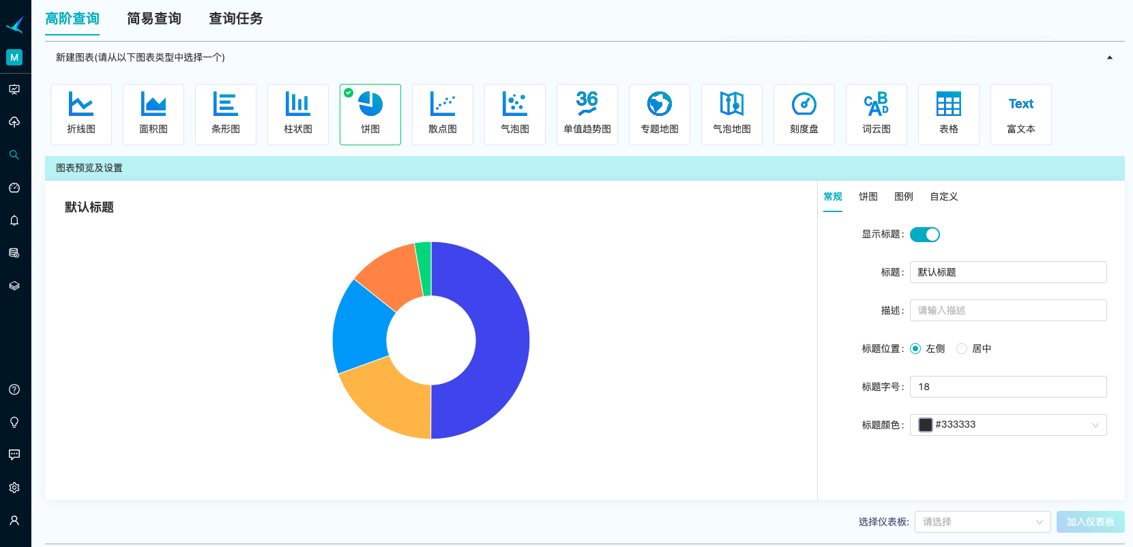Select the 居中 title position radio

[962, 349]
